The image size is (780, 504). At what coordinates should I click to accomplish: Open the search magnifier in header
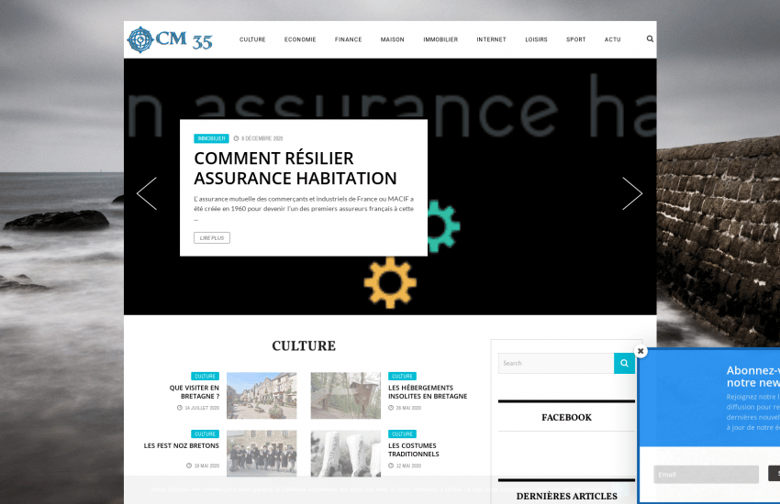click(650, 38)
